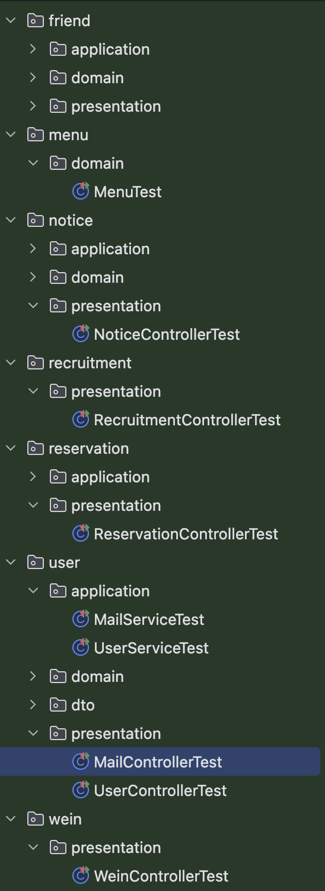This screenshot has width=325, height=891.
Task: Click the ReservationControllerTest class icon
Action: (x=81, y=533)
